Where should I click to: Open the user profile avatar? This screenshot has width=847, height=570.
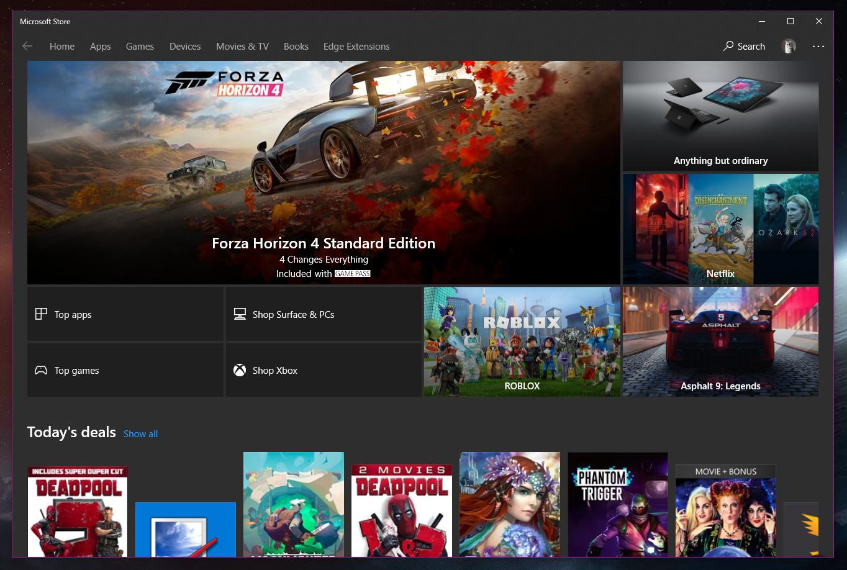click(x=789, y=46)
